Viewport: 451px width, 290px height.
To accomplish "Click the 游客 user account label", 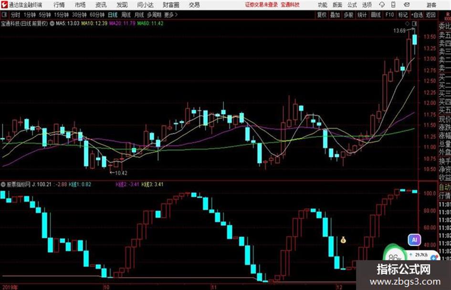I will [431, 5].
